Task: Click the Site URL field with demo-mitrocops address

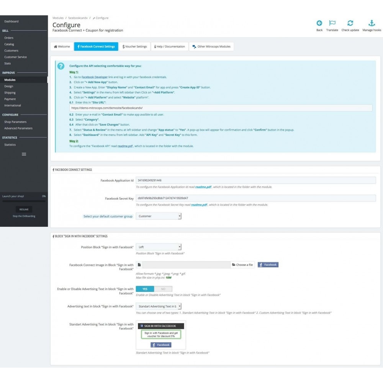Action: point(221,108)
